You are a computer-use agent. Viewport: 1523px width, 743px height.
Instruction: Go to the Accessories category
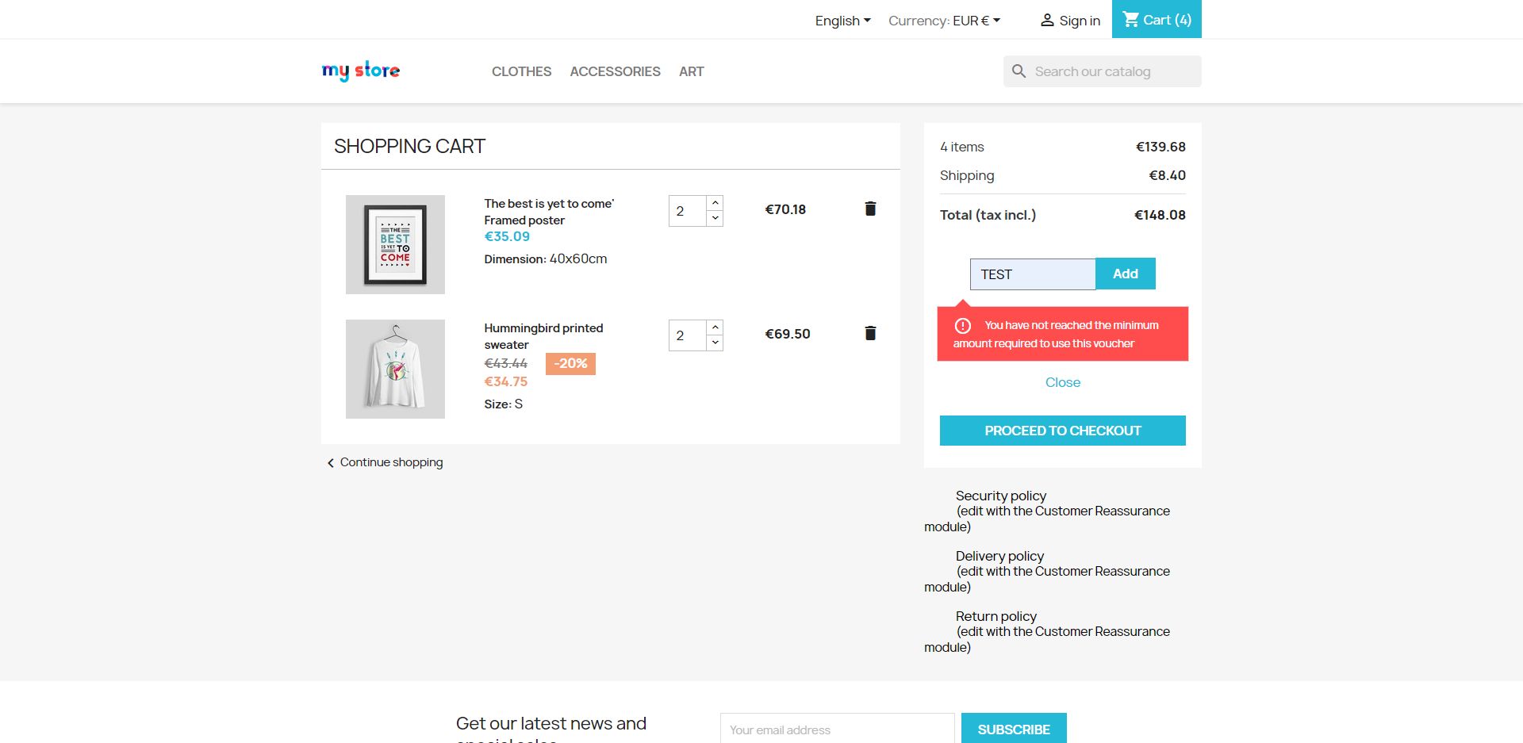[x=615, y=71]
